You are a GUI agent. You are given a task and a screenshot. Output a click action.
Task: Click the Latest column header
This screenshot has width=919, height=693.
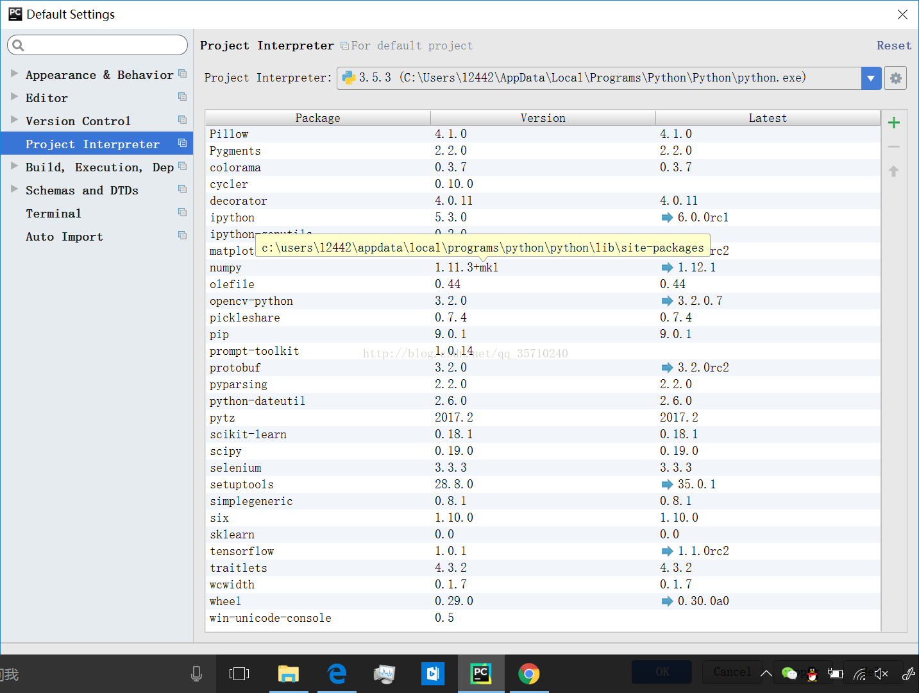[768, 118]
